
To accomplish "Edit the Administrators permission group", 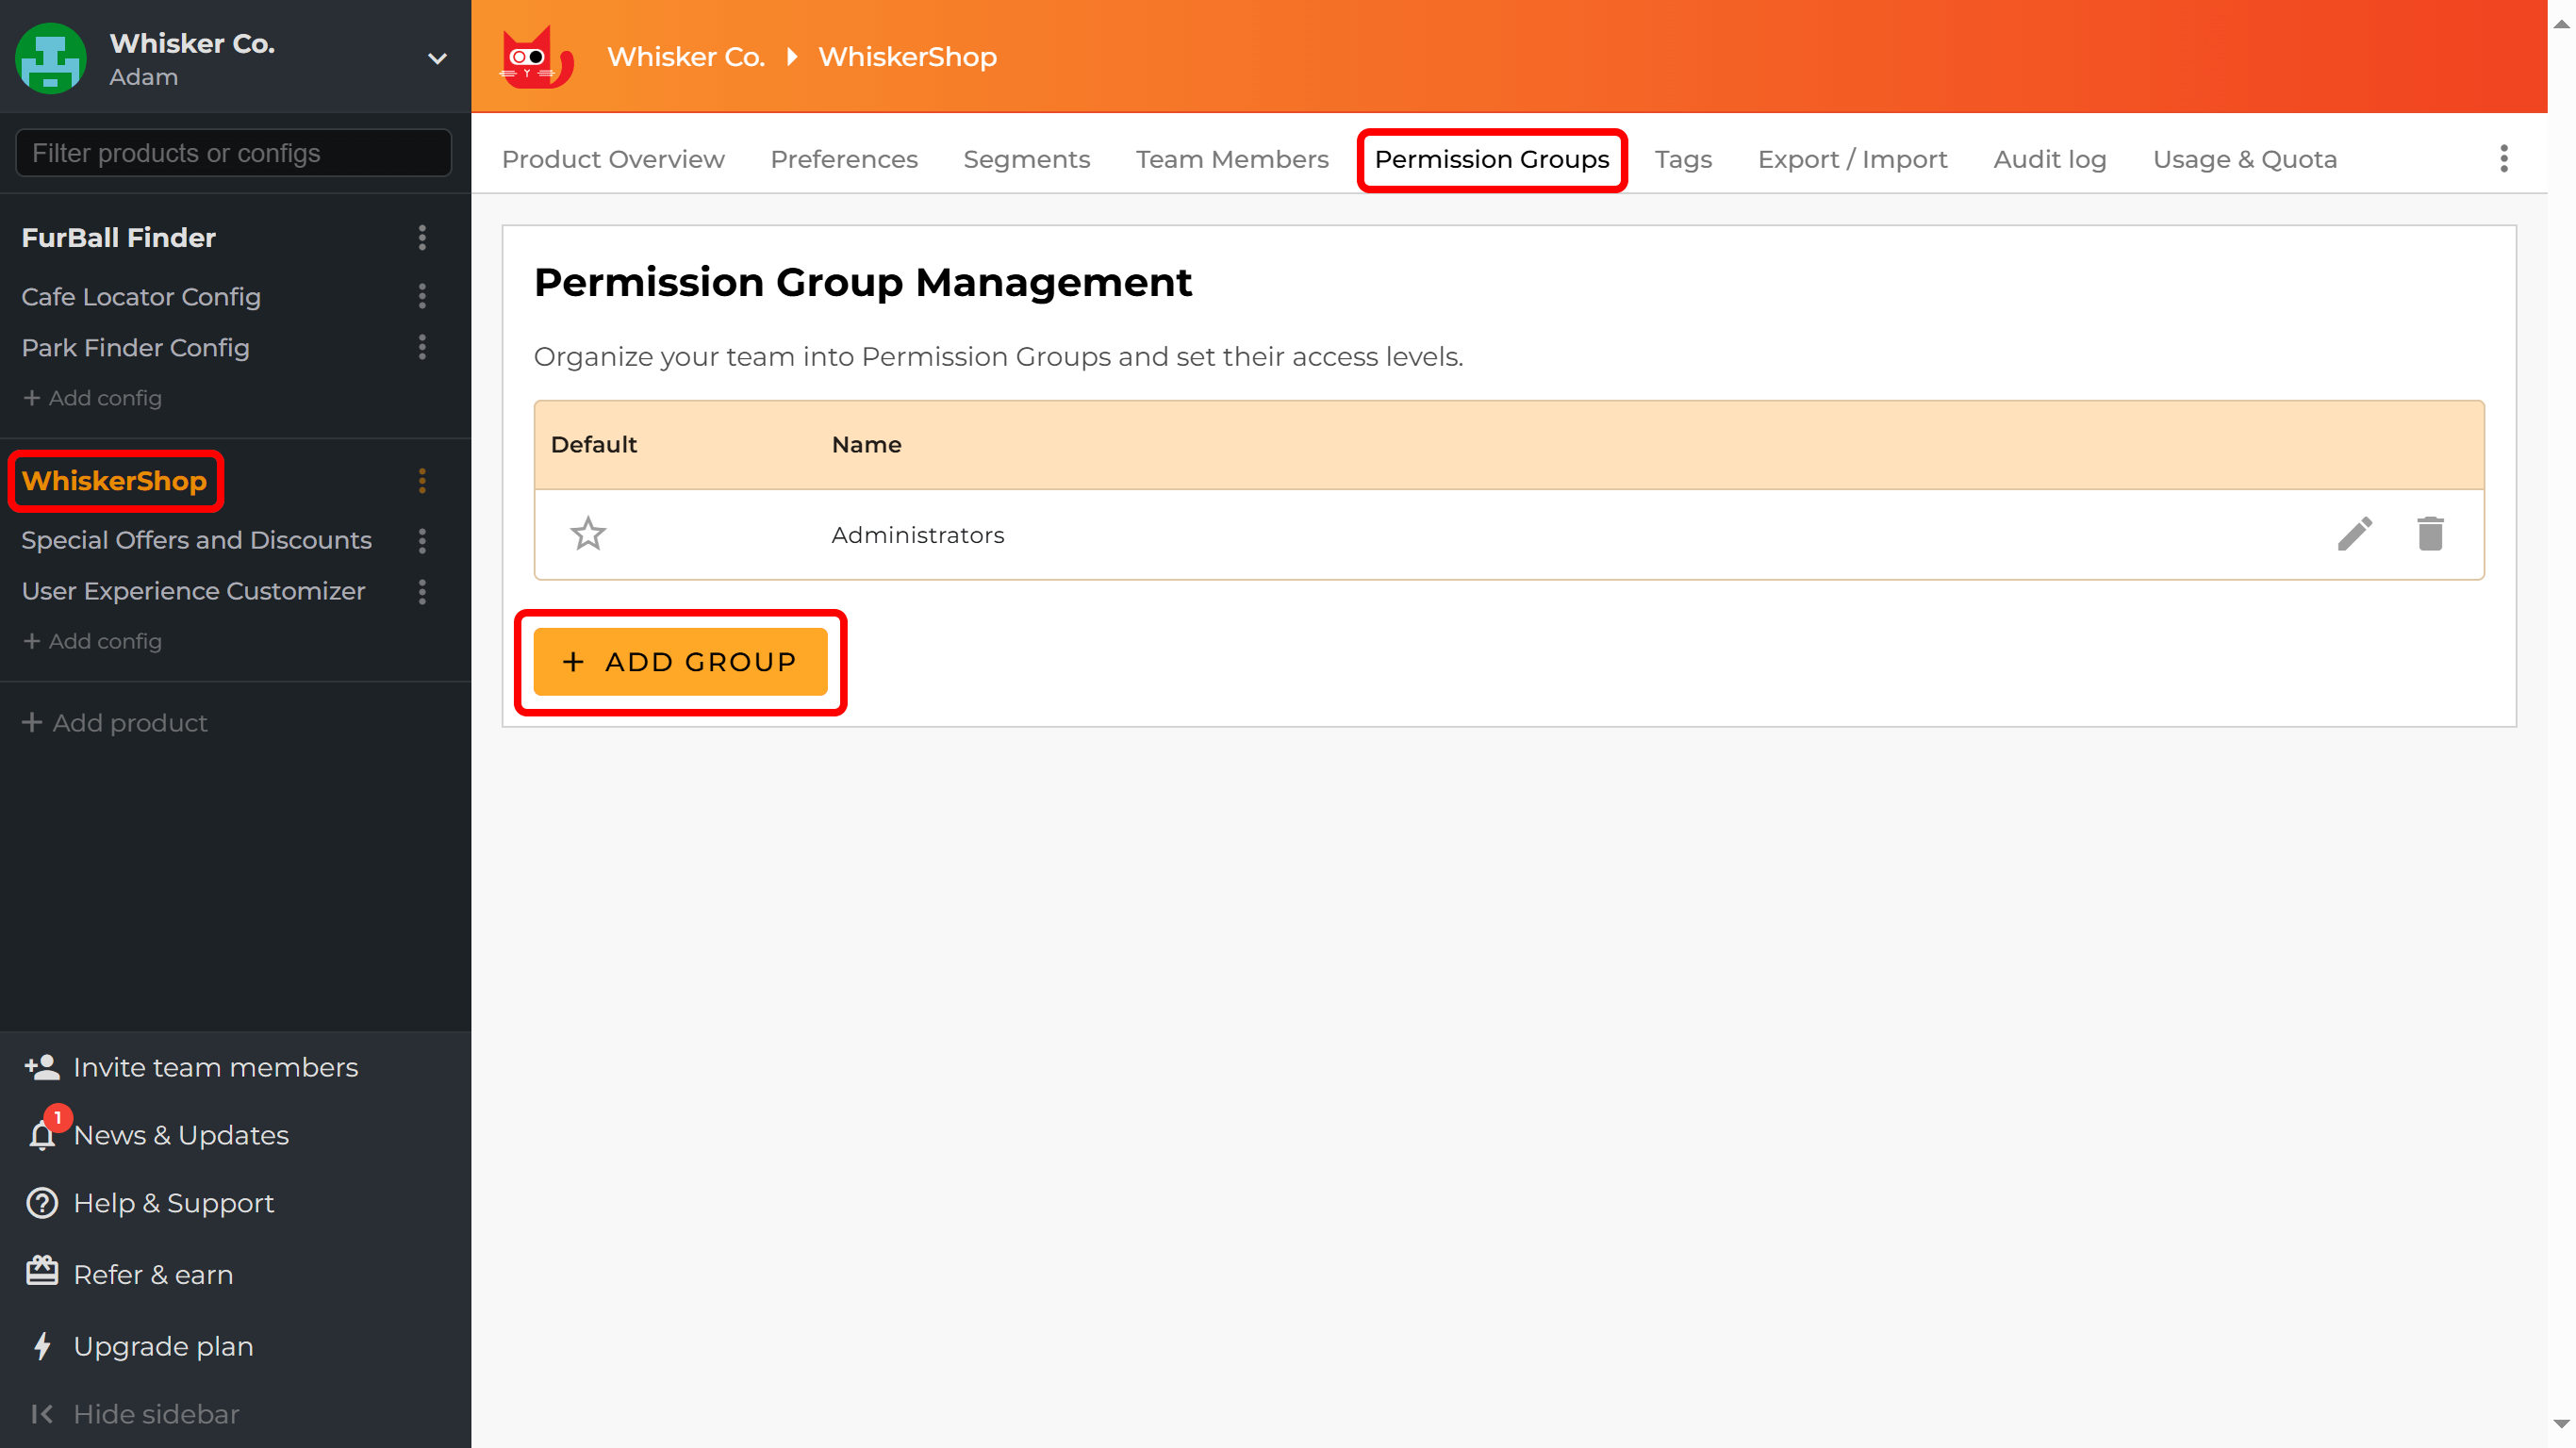I will click(2356, 534).
